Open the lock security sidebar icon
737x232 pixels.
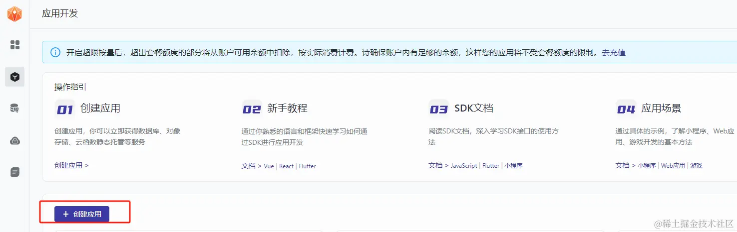pos(15,140)
